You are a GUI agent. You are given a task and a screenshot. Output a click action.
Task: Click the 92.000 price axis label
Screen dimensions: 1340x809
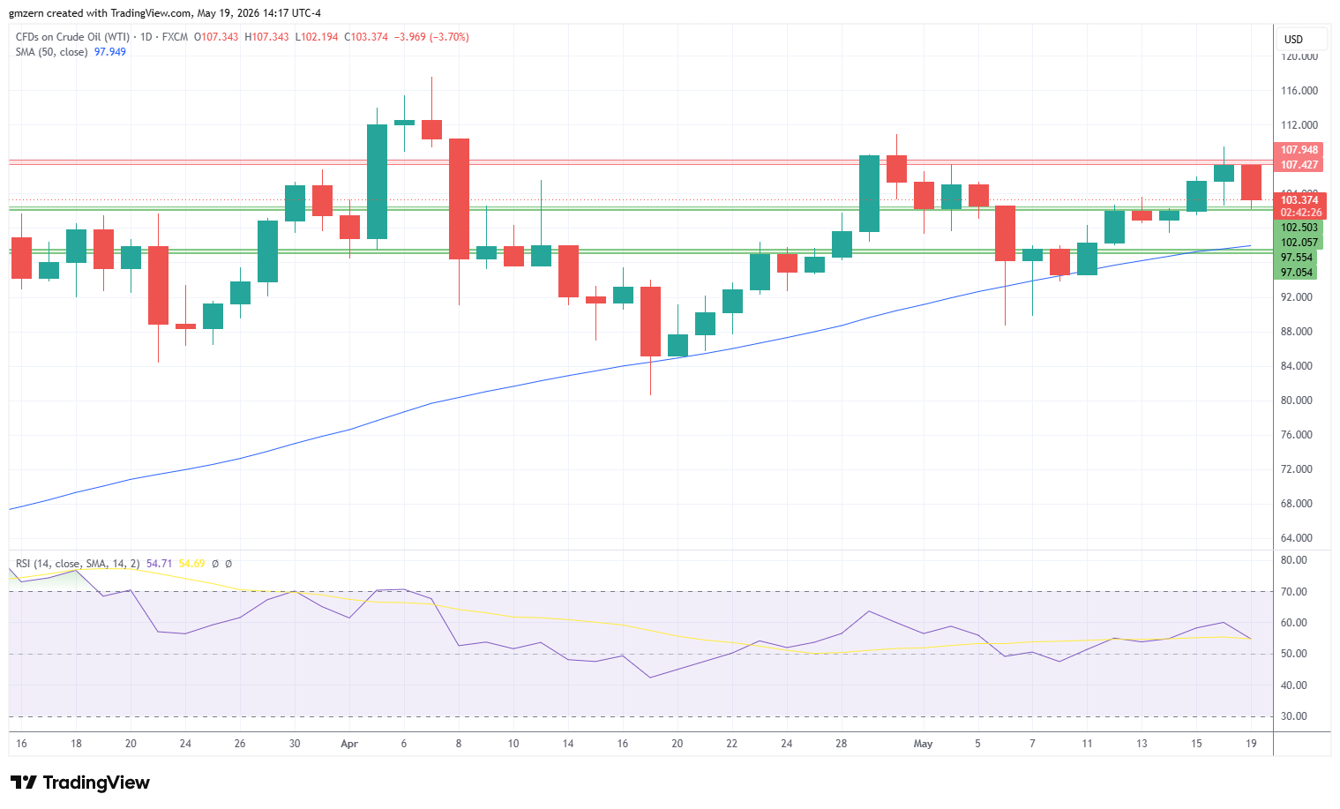pyautogui.click(x=1297, y=297)
